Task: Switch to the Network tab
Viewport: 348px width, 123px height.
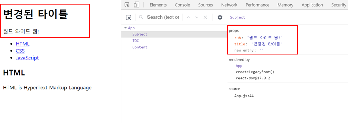Action: click(x=229, y=5)
